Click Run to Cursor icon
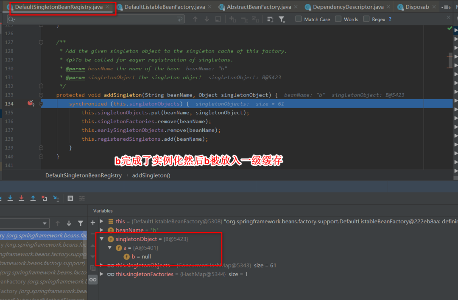Viewport: 458px width, 300px height. (56, 198)
